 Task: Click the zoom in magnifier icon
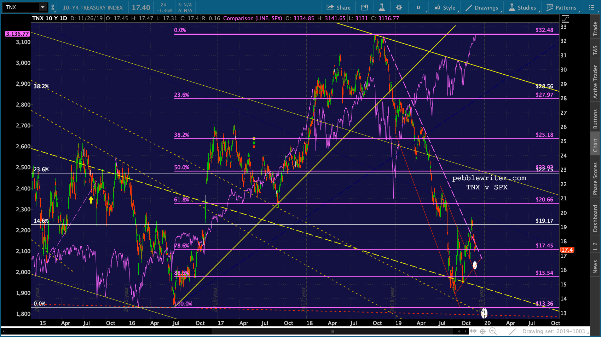click(x=492, y=331)
